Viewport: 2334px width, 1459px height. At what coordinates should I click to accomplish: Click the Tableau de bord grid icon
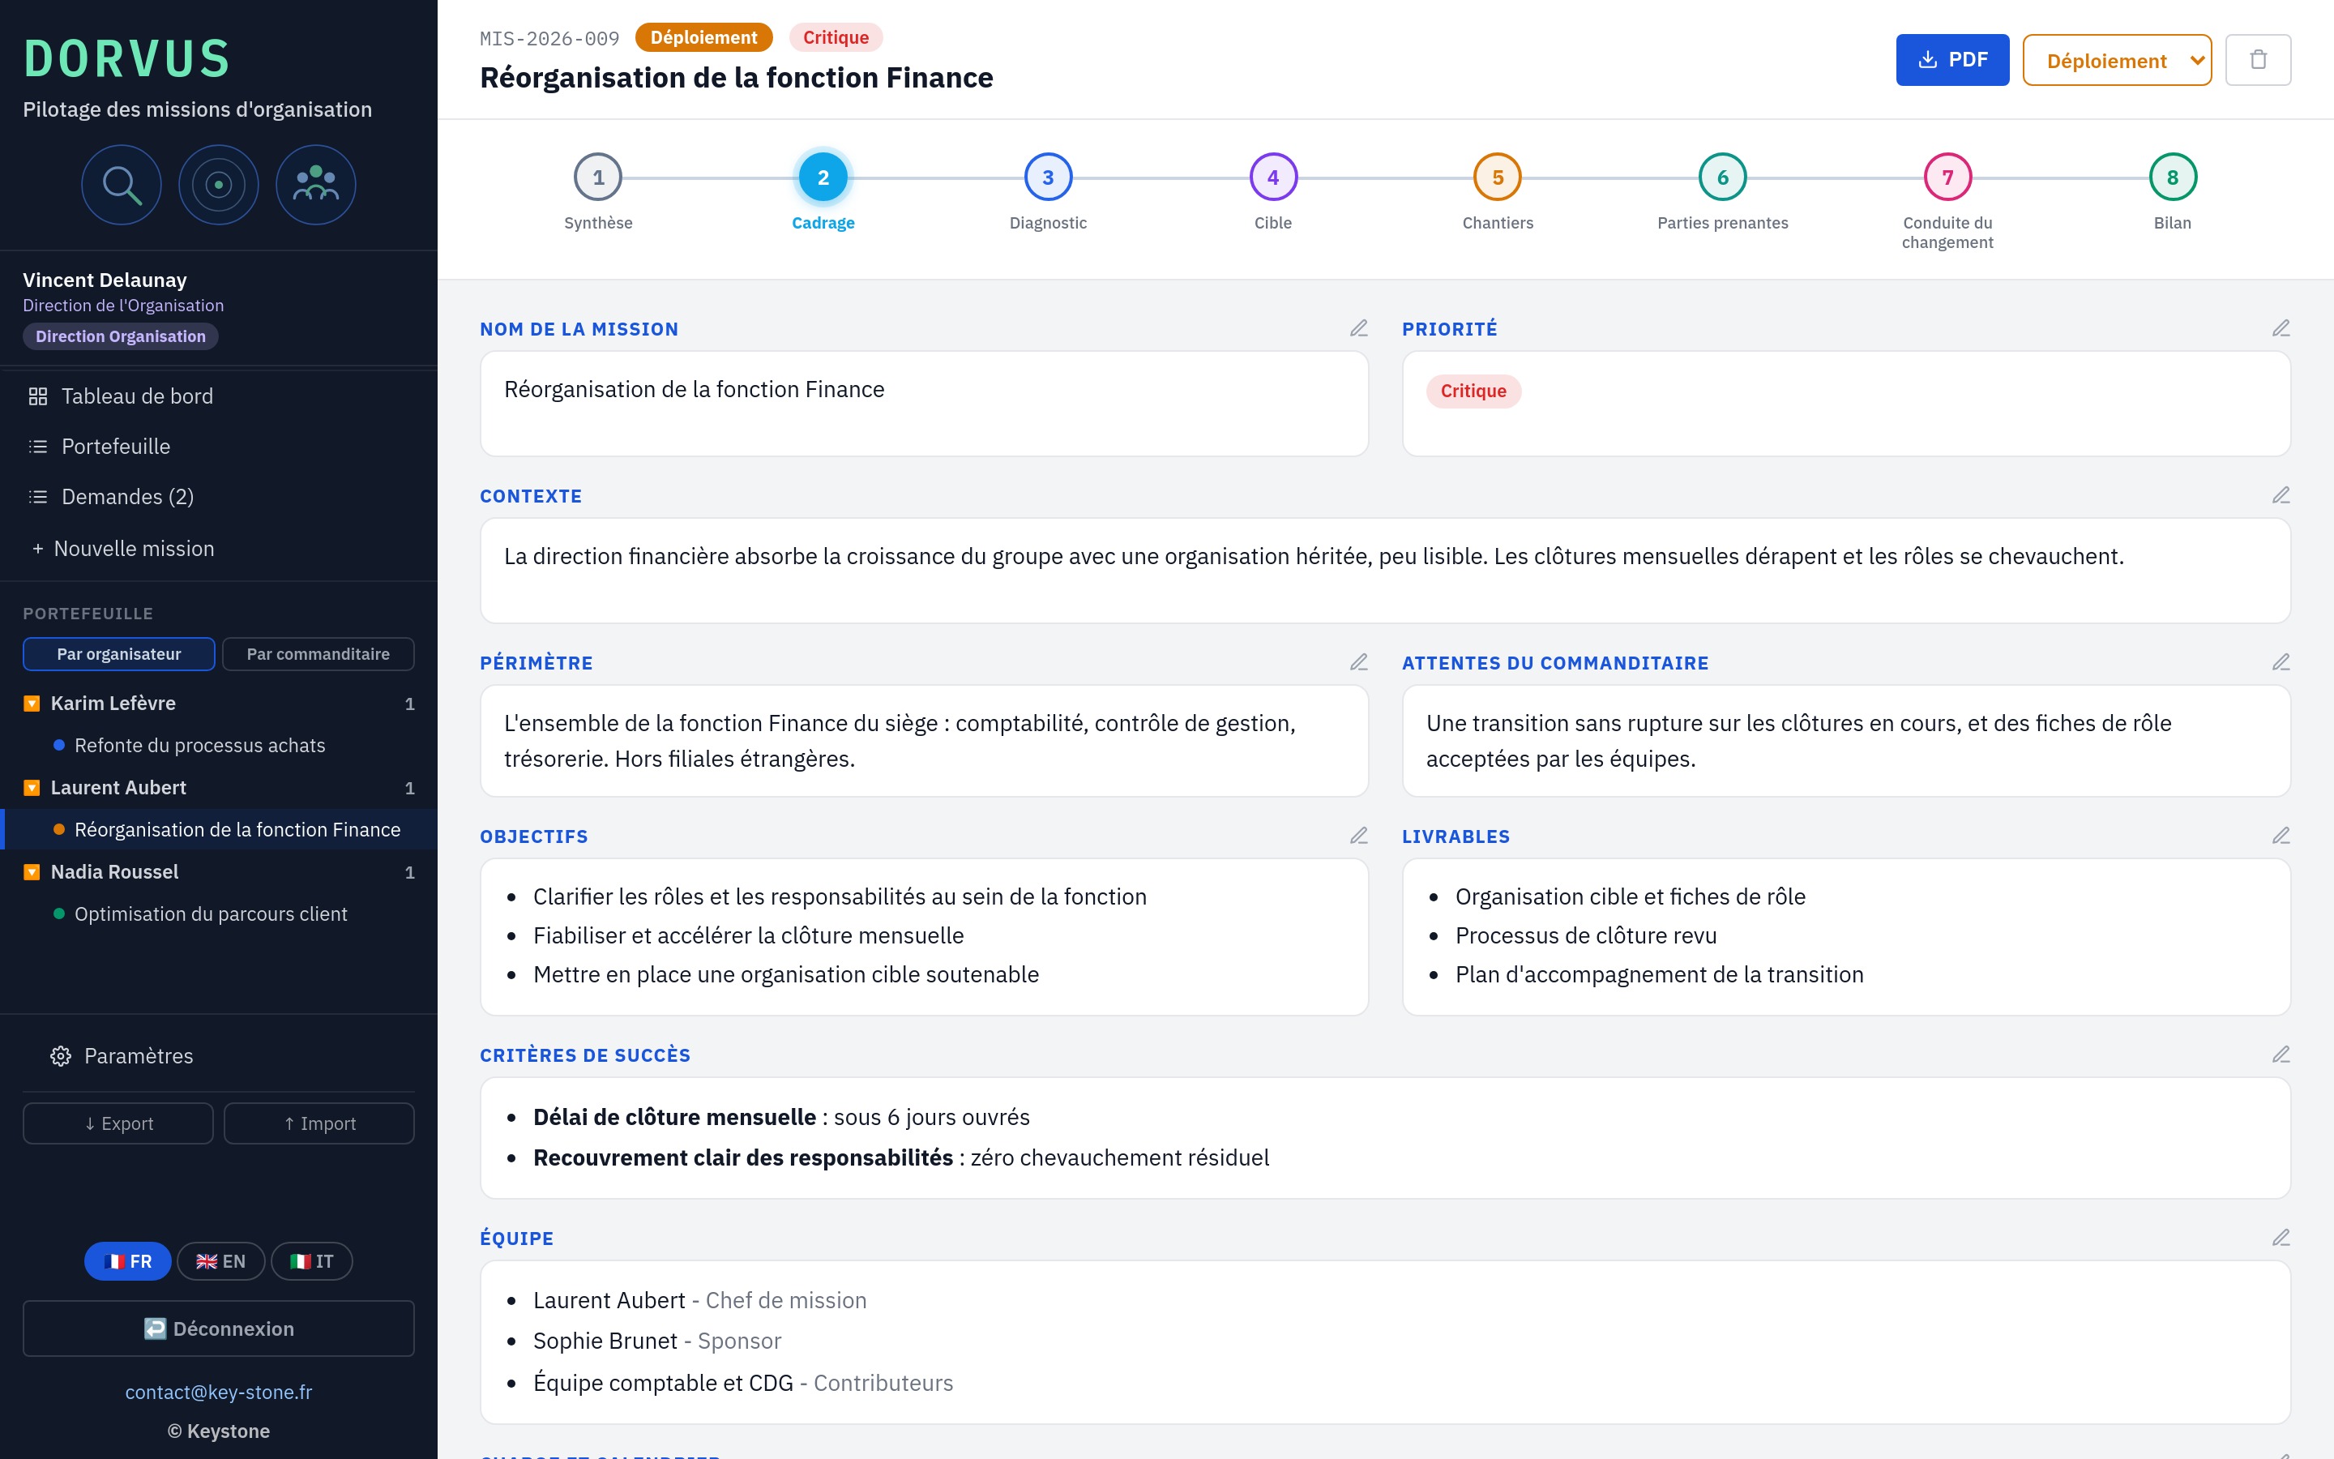point(37,396)
